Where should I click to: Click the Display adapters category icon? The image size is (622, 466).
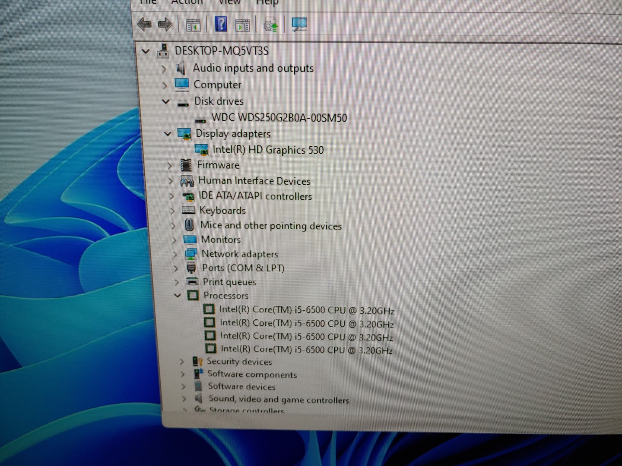click(184, 134)
